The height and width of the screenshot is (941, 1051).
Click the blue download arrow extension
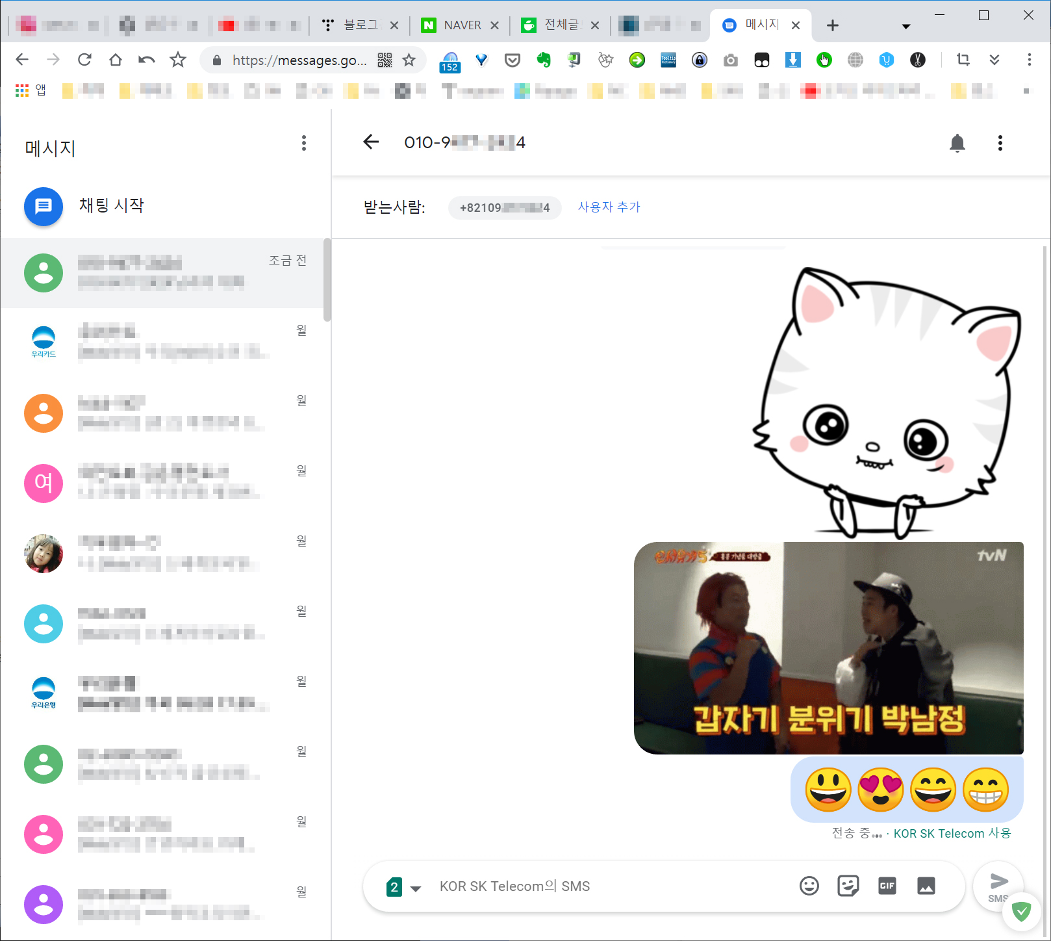click(x=793, y=60)
